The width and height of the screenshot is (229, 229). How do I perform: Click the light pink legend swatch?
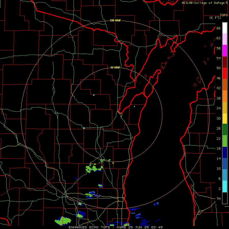(225, 39)
